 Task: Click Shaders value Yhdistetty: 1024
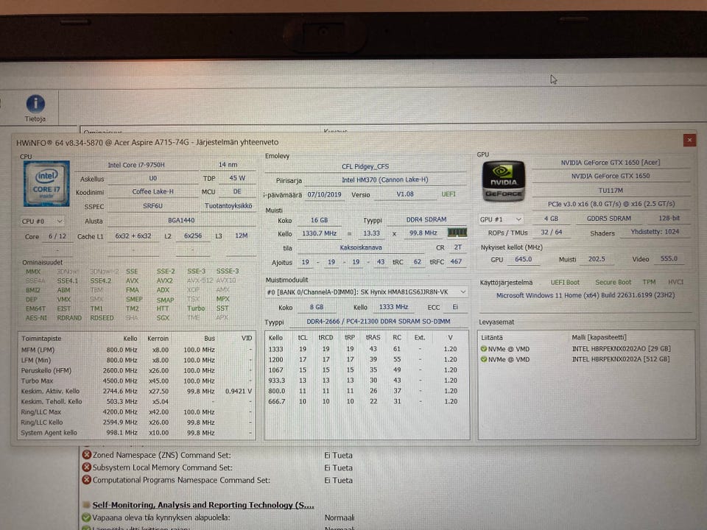[x=655, y=232]
